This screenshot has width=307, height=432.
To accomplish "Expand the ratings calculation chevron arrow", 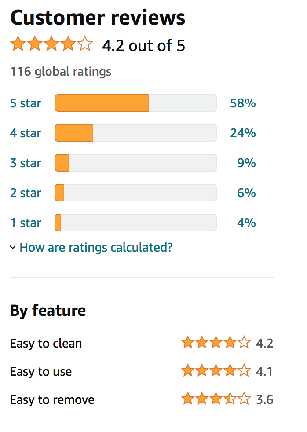I will [13, 247].
